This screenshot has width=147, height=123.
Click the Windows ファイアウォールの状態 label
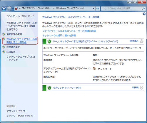click(x=61, y=55)
